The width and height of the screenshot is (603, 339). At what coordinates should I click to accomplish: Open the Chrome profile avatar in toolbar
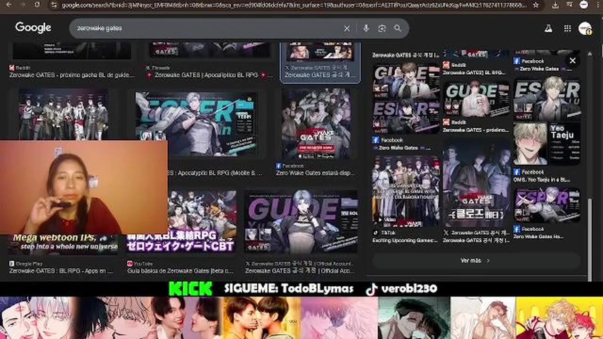point(584,5)
